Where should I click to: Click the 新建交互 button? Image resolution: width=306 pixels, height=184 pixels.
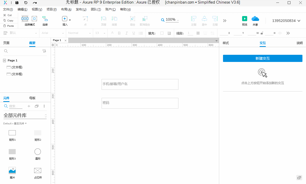pos(262,58)
